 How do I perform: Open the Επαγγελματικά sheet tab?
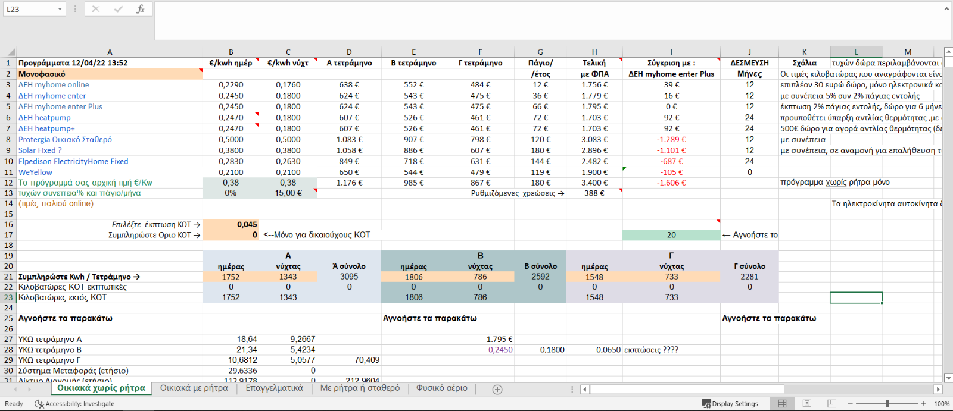(x=274, y=388)
